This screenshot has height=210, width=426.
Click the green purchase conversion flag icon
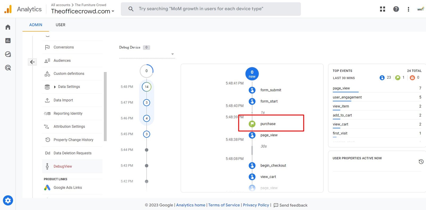[252, 124]
